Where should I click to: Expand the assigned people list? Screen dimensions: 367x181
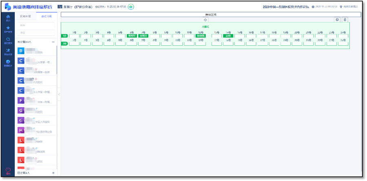tap(53, 173)
